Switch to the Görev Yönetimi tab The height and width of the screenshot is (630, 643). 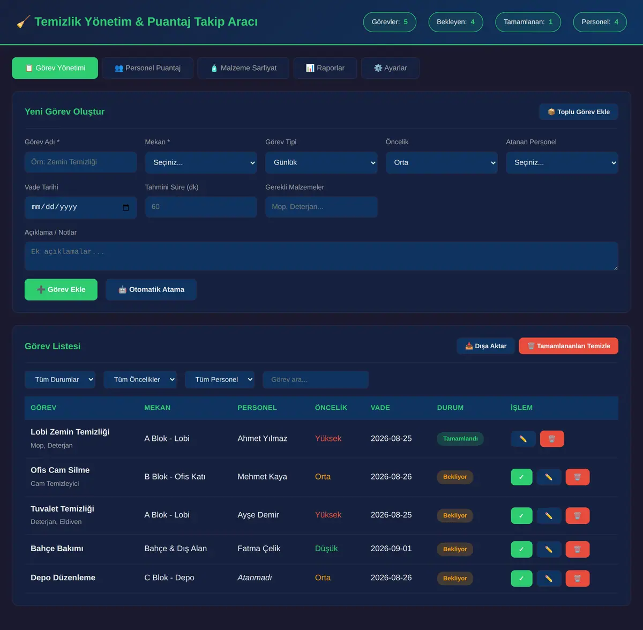pos(55,68)
